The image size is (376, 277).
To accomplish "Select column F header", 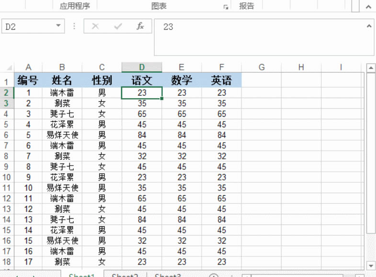I will click(x=222, y=67).
